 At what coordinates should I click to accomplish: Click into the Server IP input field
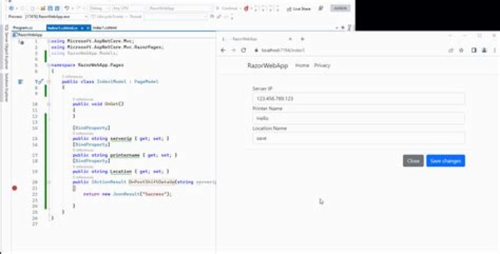(x=358, y=99)
